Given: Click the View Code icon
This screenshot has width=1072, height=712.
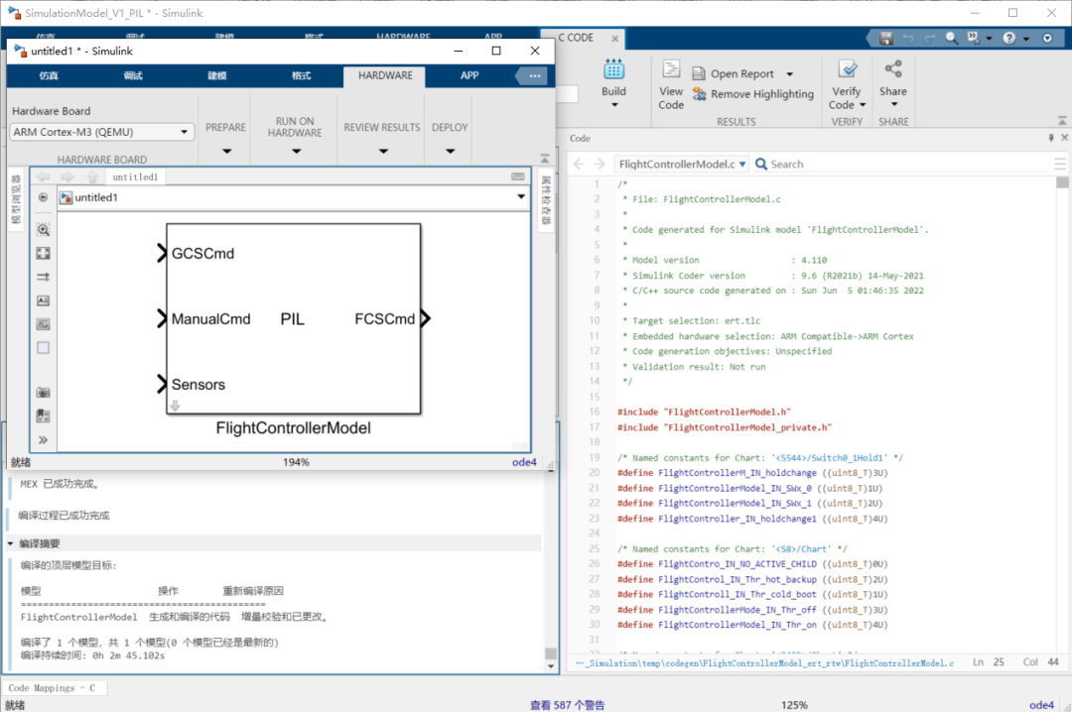Looking at the screenshot, I should 671,68.
